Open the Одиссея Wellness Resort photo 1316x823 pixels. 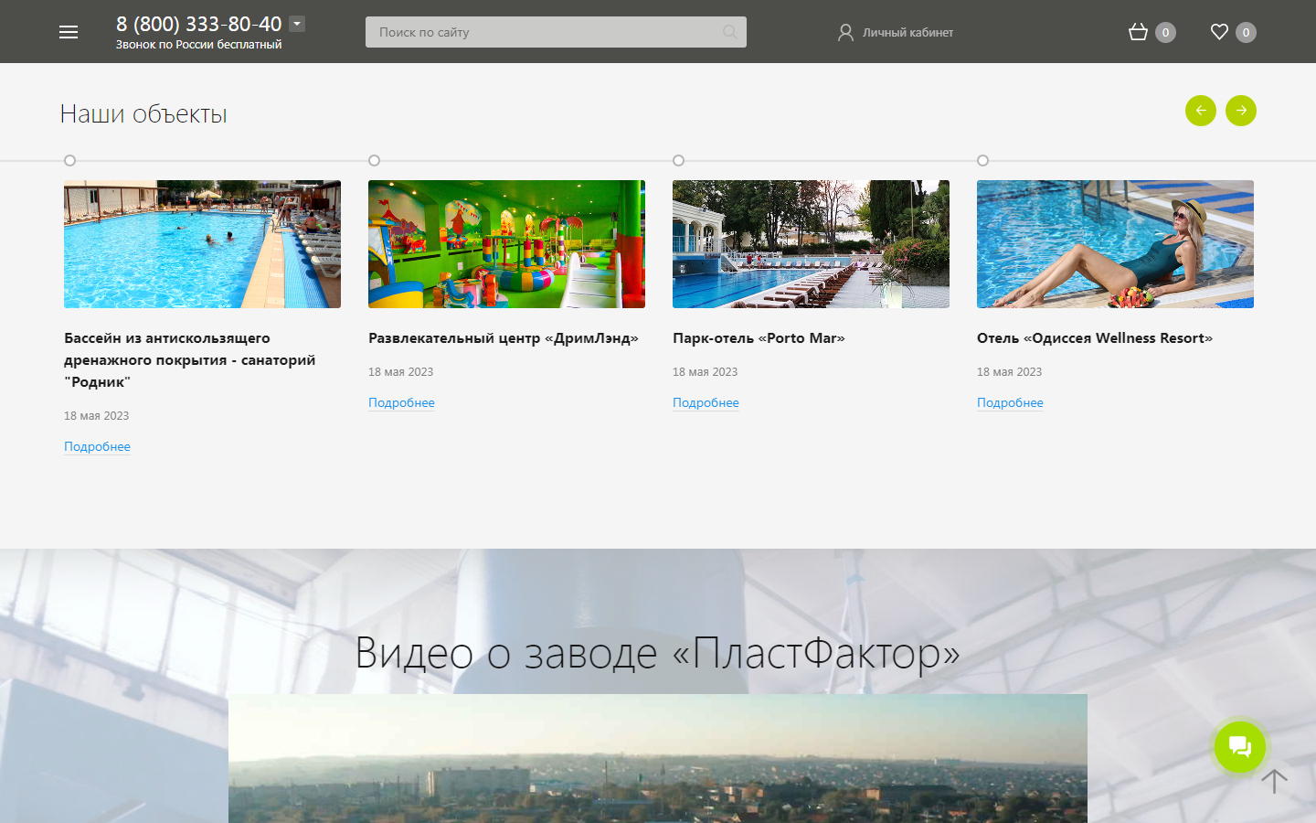[1115, 244]
